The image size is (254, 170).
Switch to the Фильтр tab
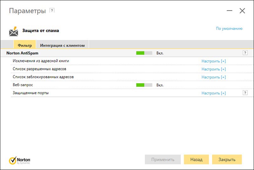(x=25, y=44)
